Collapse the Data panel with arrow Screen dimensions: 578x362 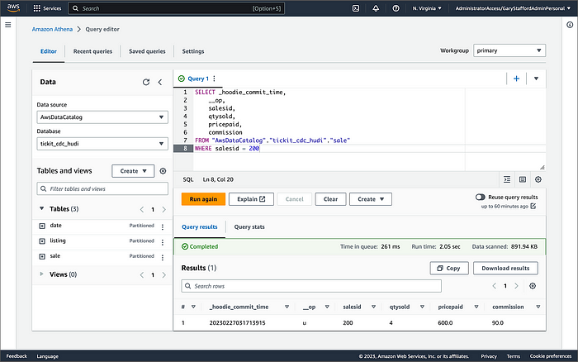click(160, 82)
